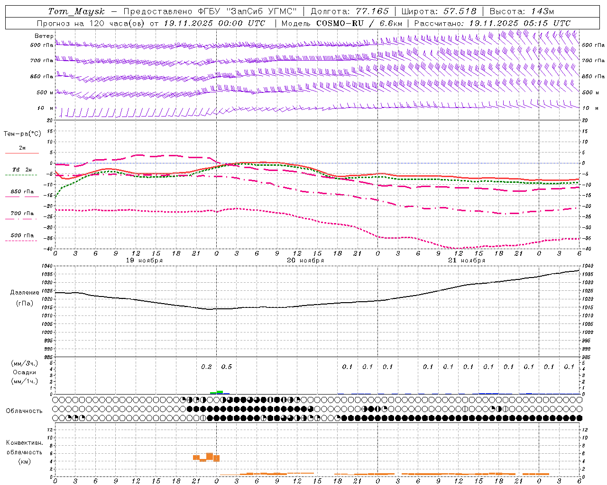
Task: Click the Тем-ра(°C) axis title
Action: coord(22,134)
